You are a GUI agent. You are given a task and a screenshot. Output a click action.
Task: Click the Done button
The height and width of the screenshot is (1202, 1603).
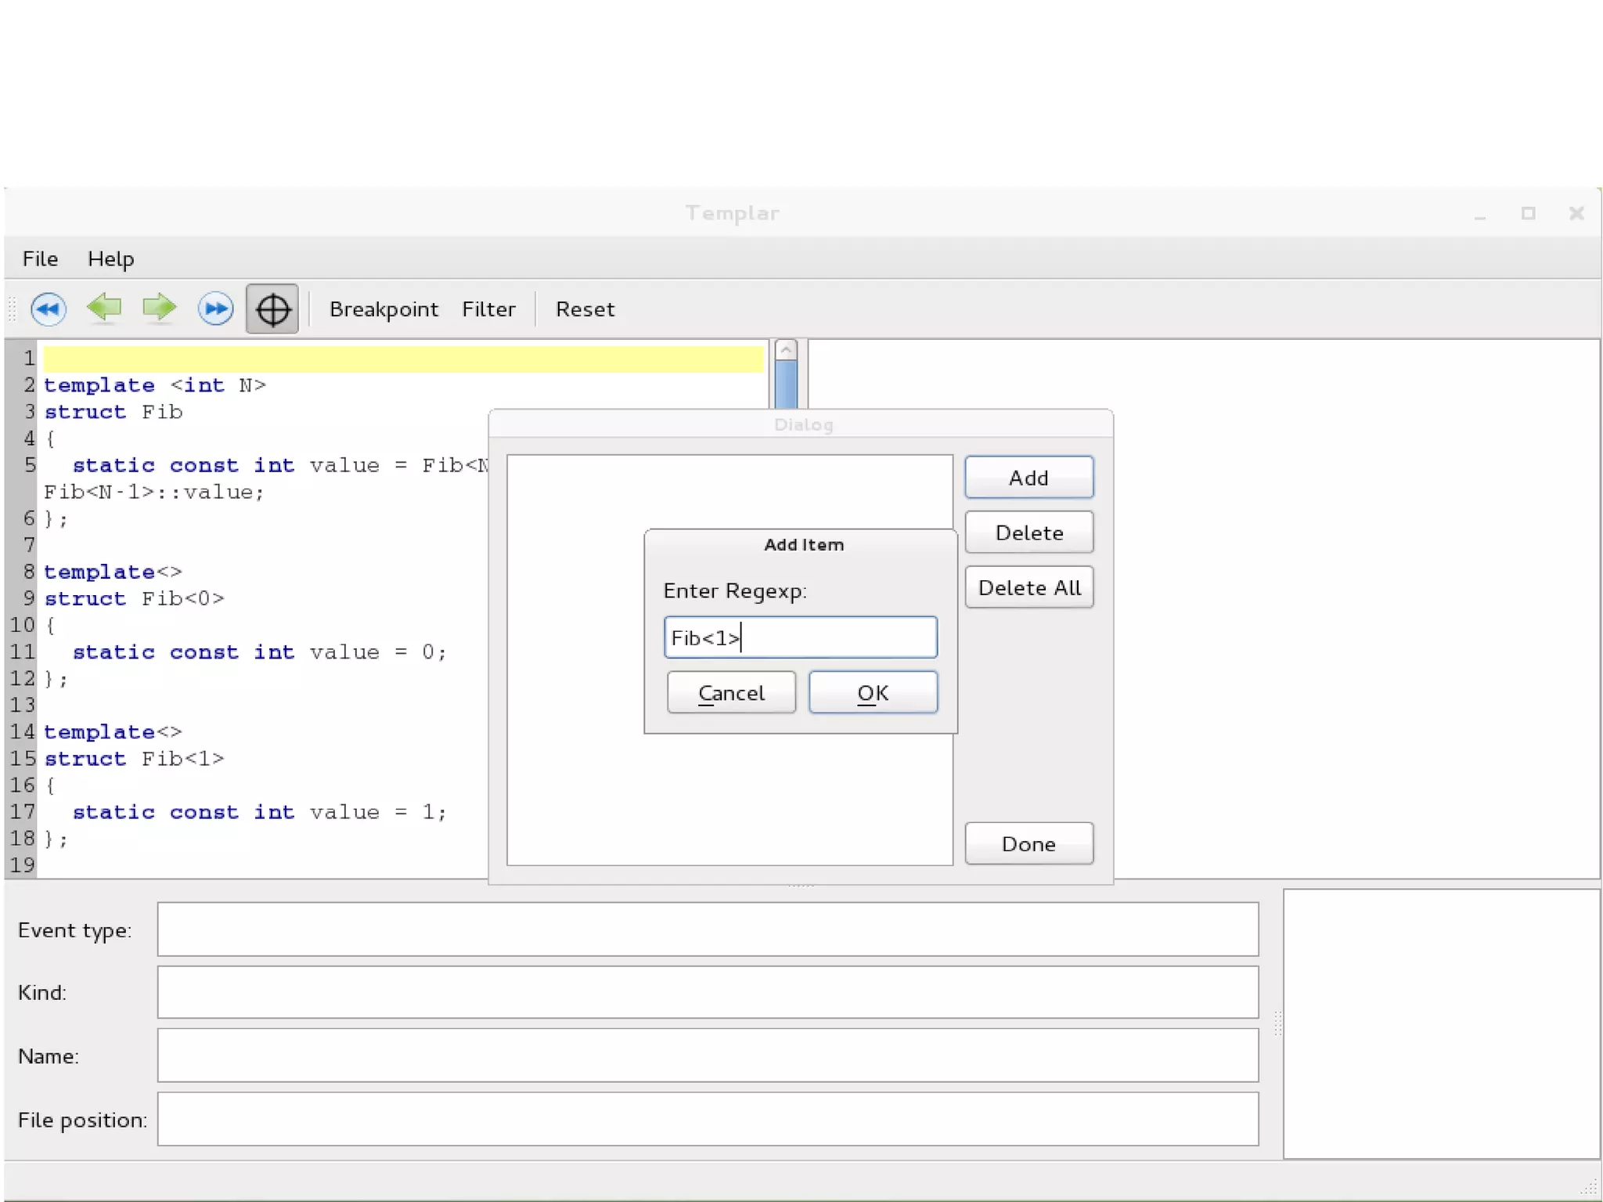[1028, 844]
